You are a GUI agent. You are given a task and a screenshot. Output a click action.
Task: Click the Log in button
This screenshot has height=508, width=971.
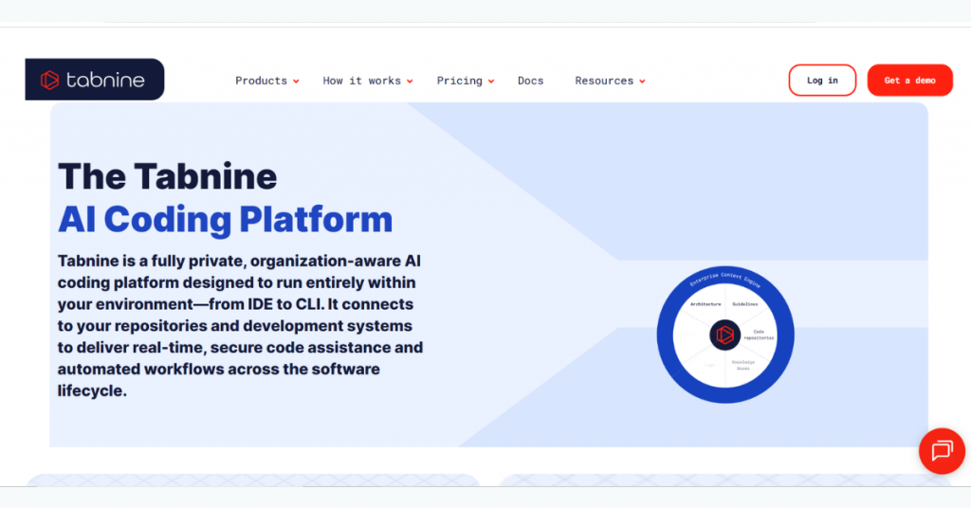822,80
